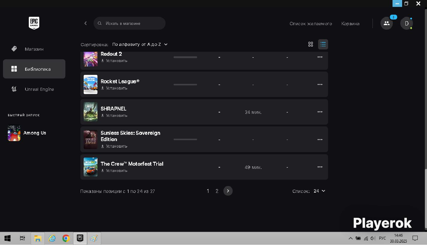Open the profile avatar D menu
The width and height of the screenshot is (427, 245).
pyautogui.click(x=407, y=23)
